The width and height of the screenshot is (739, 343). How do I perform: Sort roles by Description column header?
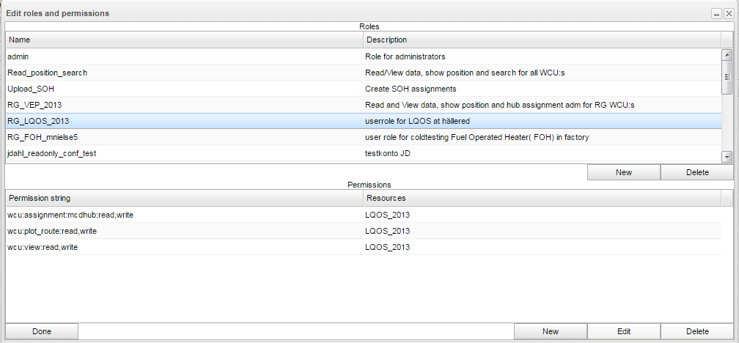point(541,40)
